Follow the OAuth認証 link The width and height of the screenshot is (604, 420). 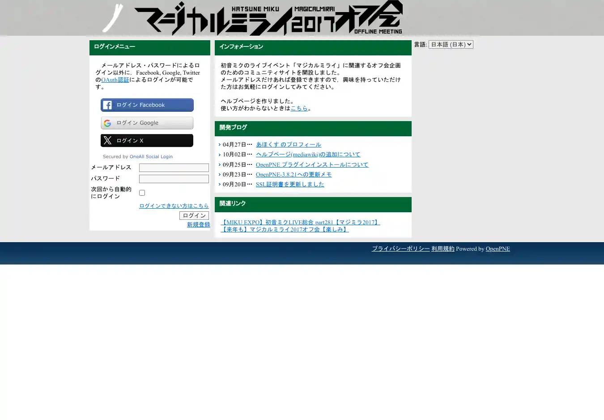click(x=115, y=80)
